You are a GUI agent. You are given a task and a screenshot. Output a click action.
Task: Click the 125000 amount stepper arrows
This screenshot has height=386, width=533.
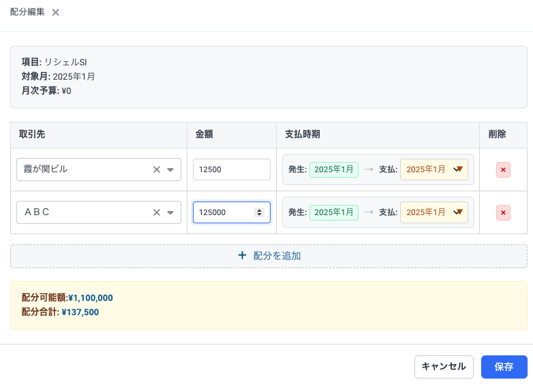tap(259, 212)
